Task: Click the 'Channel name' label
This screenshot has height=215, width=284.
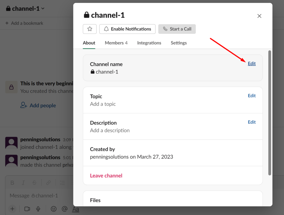Action: pos(106,64)
